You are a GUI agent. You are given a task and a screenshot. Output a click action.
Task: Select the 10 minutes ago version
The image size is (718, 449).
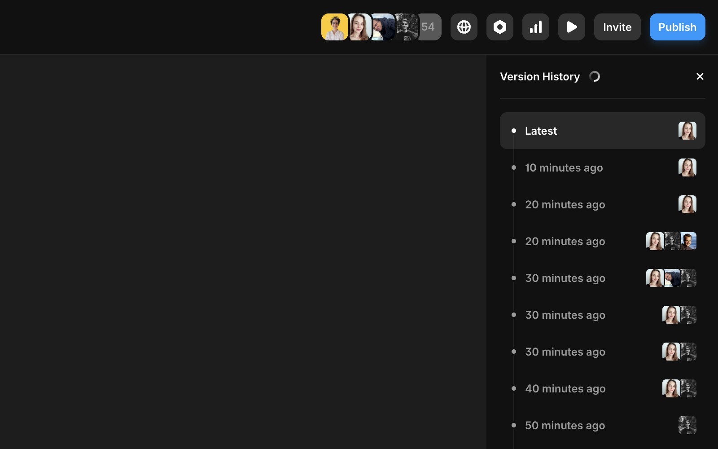tap(602, 167)
